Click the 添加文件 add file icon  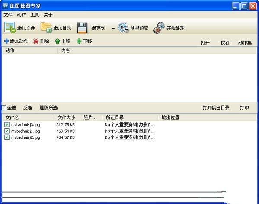click(x=10, y=28)
